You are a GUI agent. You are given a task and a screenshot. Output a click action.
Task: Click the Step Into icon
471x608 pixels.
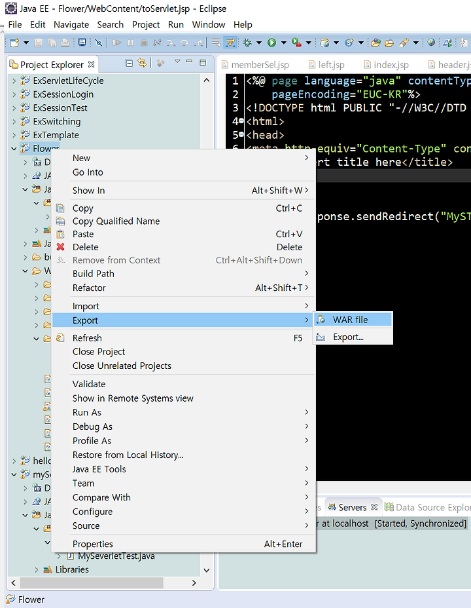(171, 43)
